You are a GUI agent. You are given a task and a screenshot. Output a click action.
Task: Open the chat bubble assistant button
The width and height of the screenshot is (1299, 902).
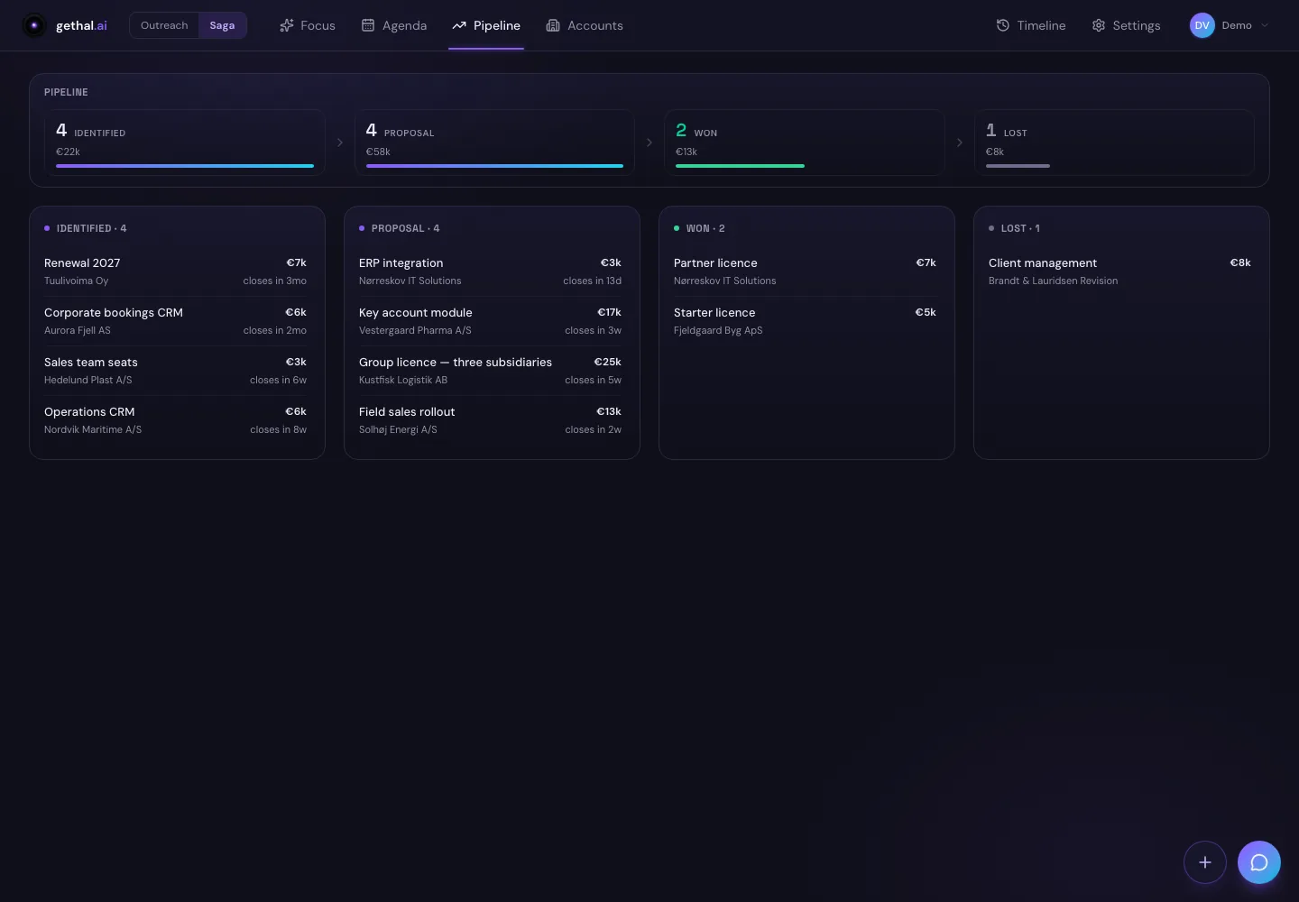(1259, 863)
